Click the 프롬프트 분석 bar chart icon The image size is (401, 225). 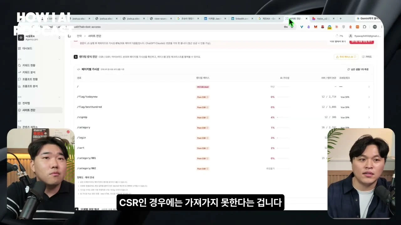(x=19, y=86)
